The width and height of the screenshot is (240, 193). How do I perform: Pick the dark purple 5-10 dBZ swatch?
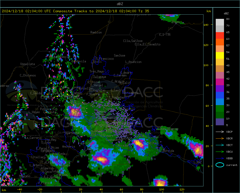[x=220, y=122]
